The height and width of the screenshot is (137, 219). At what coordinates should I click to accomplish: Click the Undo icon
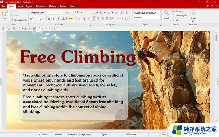click(39, 29)
